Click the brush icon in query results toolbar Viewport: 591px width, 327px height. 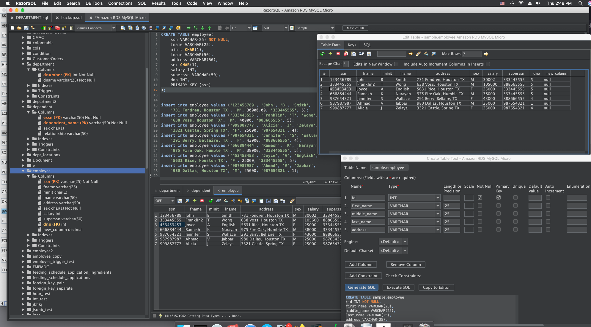(x=292, y=201)
